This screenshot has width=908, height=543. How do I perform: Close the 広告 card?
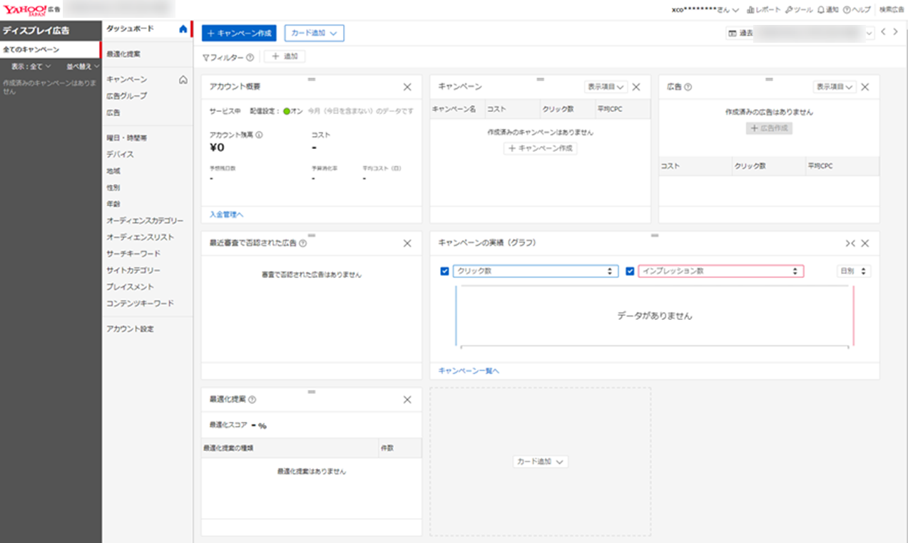(864, 87)
